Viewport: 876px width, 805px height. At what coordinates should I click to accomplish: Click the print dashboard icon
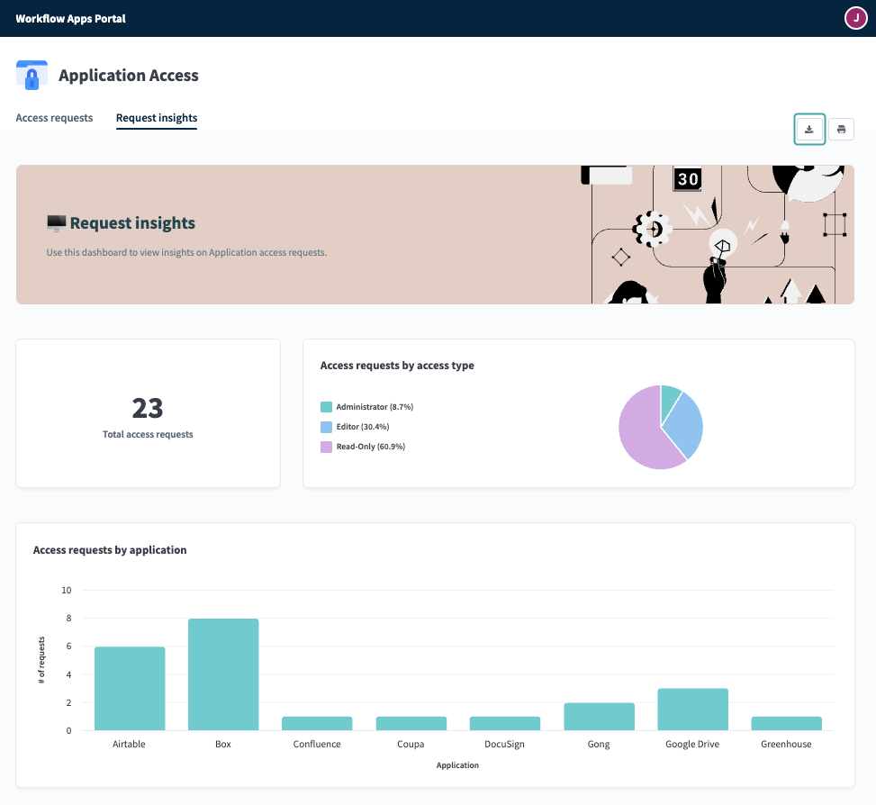(x=841, y=129)
